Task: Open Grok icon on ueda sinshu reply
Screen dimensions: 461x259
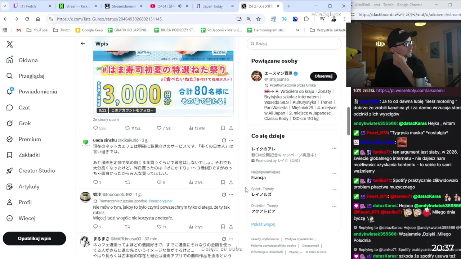Action: coord(224,140)
